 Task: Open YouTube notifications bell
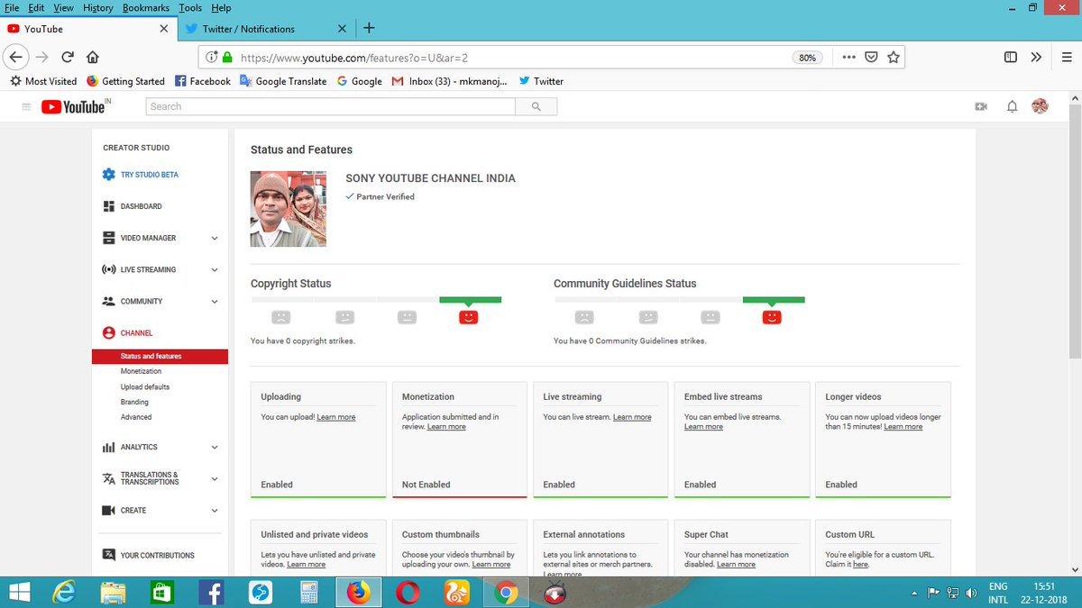tap(1012, 106)
